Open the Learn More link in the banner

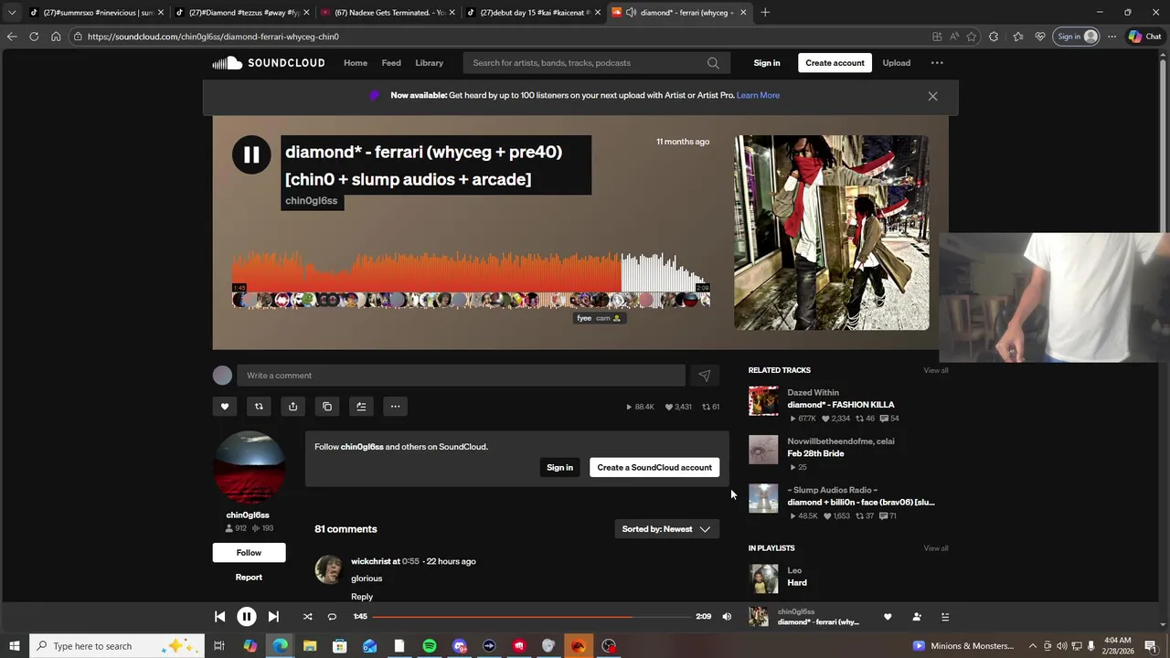(x=758, y=95)
